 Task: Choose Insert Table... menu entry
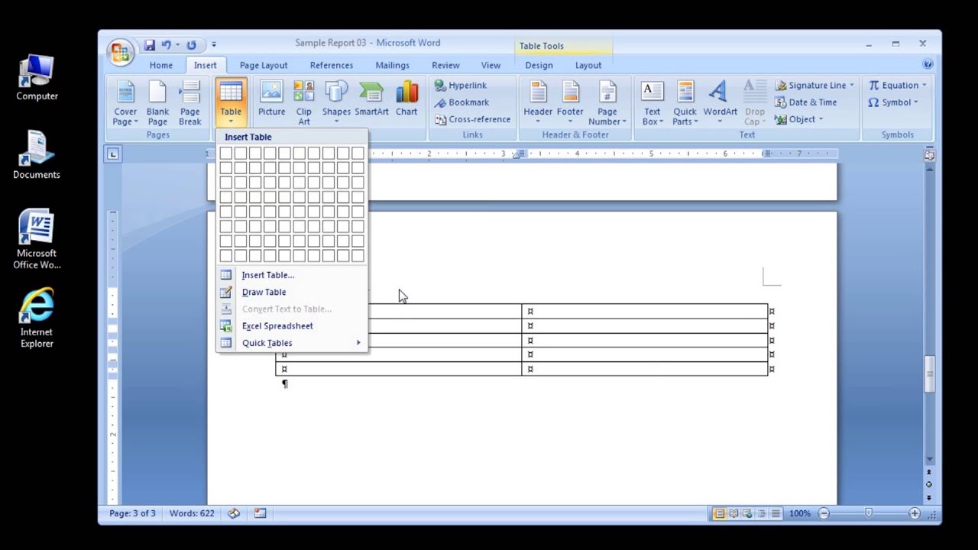tap(291, 275)
